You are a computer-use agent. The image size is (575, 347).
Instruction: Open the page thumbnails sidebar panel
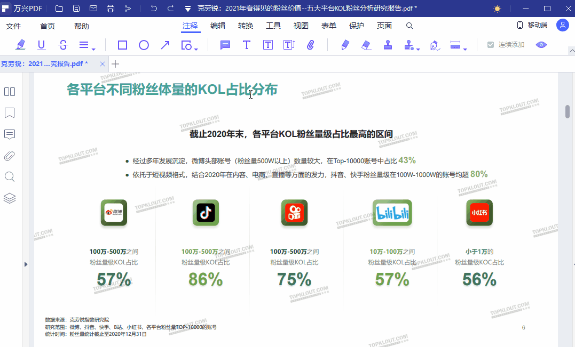coord(10,92)
